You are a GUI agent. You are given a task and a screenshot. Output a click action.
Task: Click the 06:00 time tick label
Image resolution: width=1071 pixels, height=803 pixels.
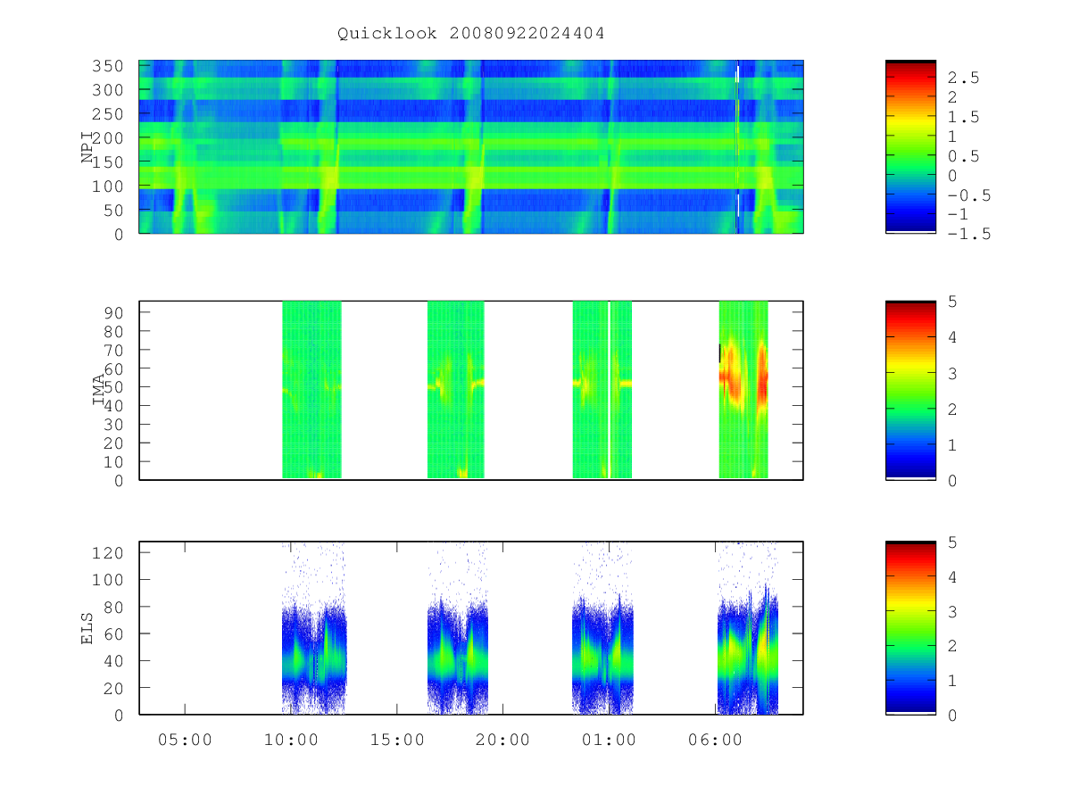(x=715, y=740)
